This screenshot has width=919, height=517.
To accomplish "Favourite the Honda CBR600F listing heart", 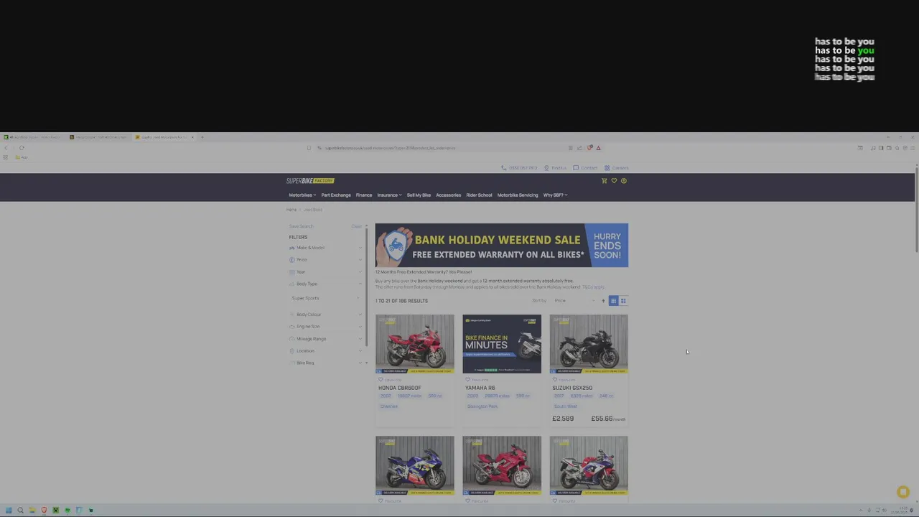I will coord(381,380).
